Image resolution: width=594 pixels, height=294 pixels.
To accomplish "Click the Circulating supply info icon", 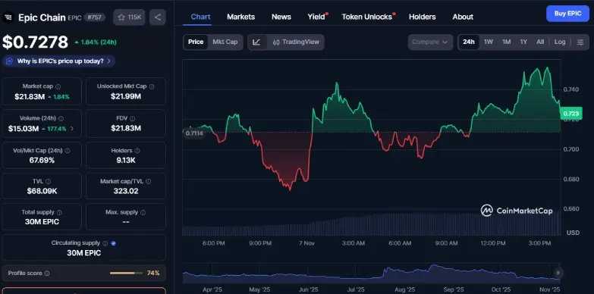I will [x=105, y=243].
